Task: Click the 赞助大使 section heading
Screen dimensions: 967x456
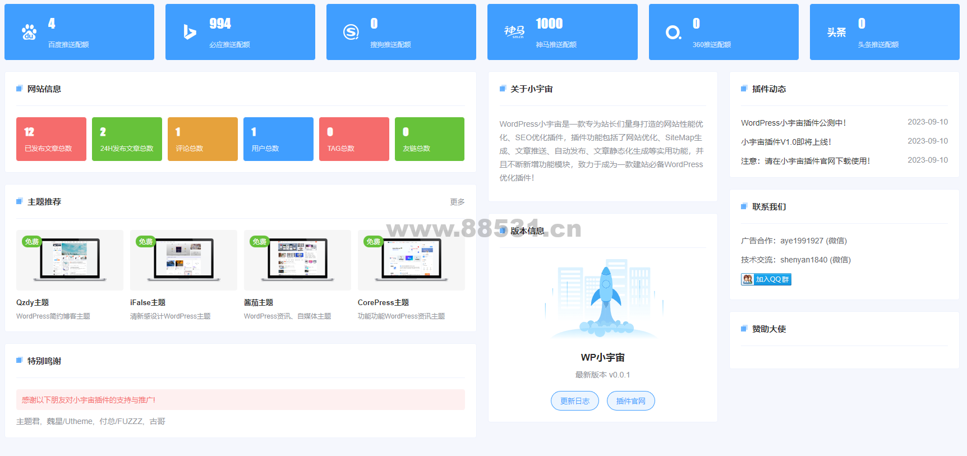Action: point(769,329)
